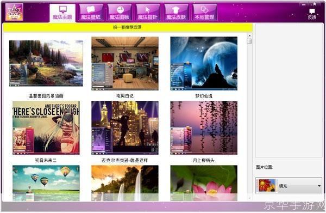This screenshot has height=213, width=326.
Task: Choose the 宅男日记 theme preview
Action: [125, 64]
